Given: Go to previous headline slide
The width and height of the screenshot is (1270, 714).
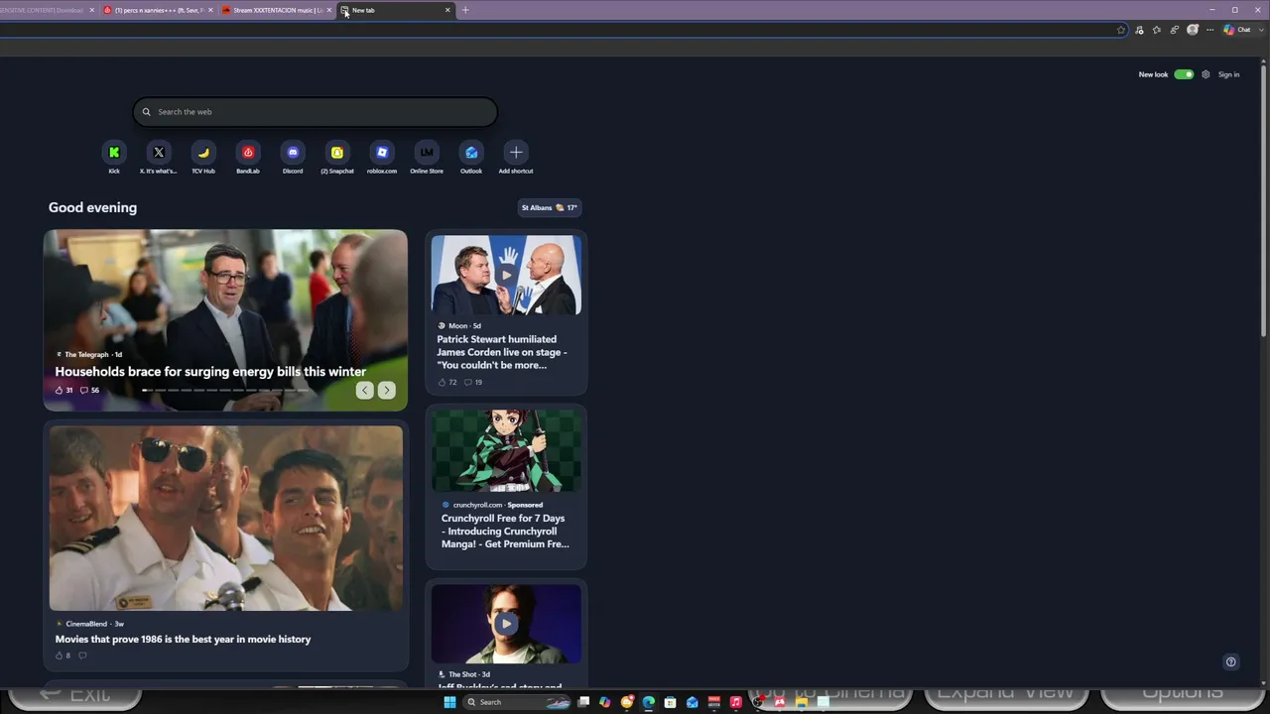Looking at the screenshot, I should coord(365,391).
